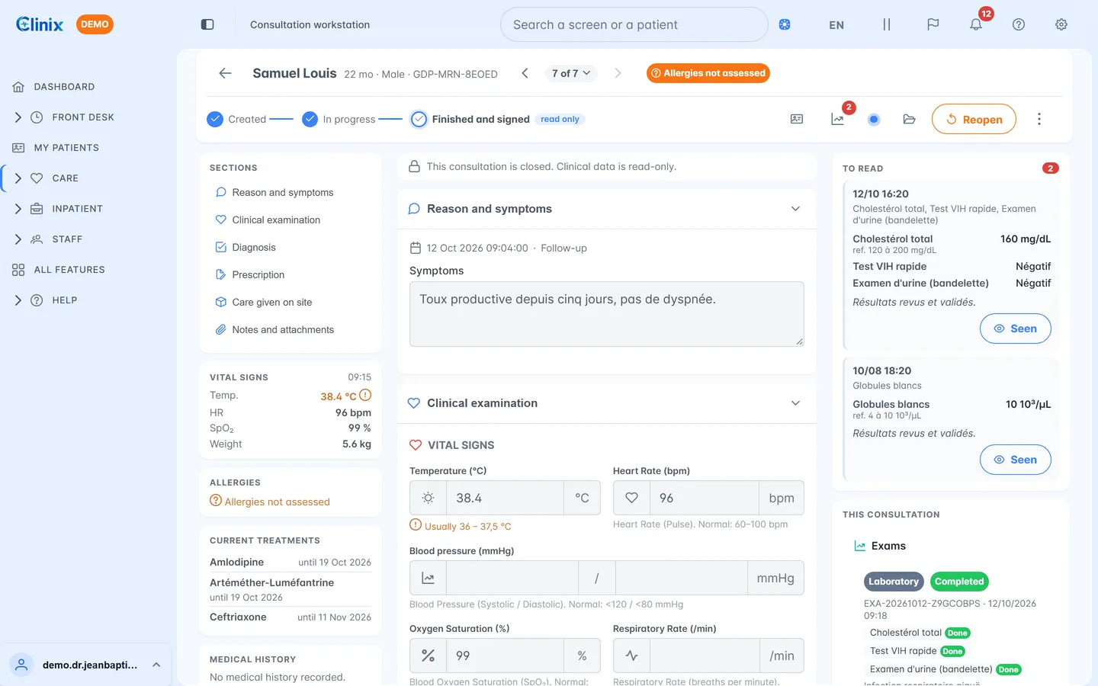Image resolution: width=1098 pixels, height=686 pixels.
Task: Open the 7 of 7 consultation dropdown
Action: pyautogui.click(x=571, y=73)
